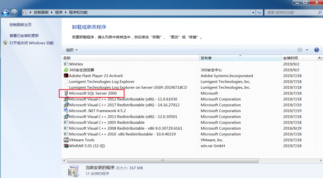Viewport: 323px width, 178px height.
Task: Open 打开或关闭 Windows 功能 link
Action: pos(32,43)
